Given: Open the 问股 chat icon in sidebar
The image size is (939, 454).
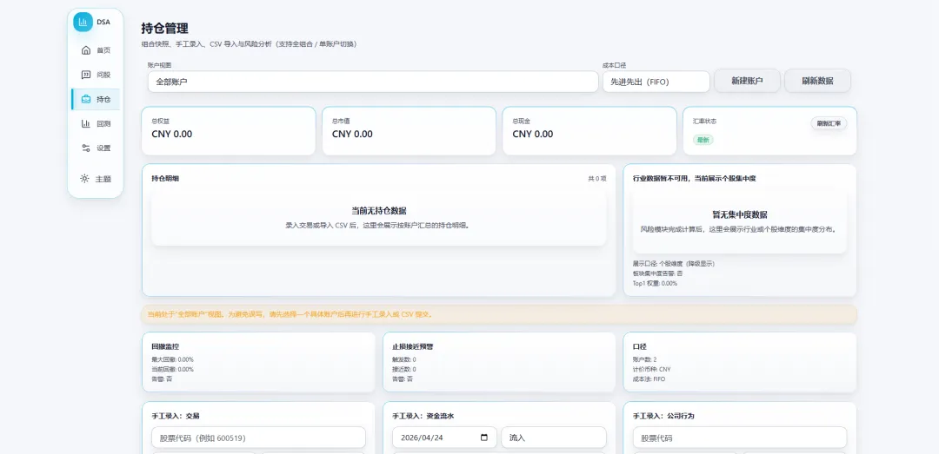Looking at the screenshot, I should (85, 75).
